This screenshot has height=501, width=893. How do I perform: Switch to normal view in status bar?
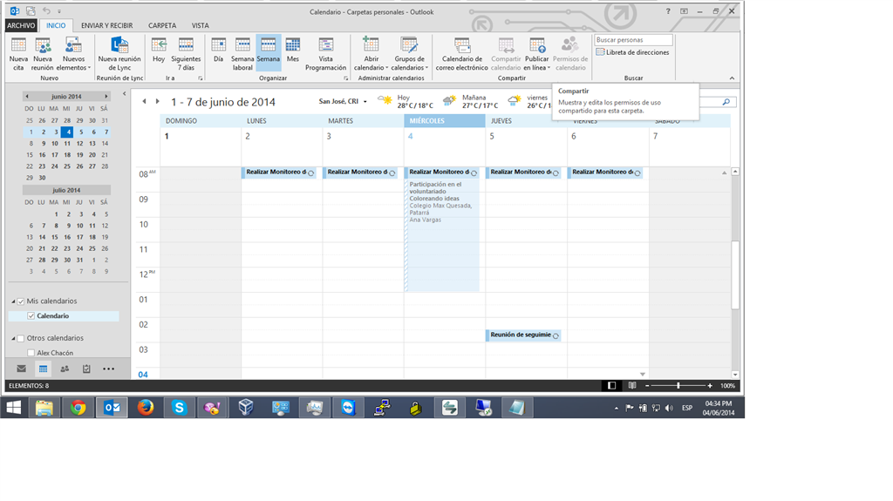pos(611,386)
